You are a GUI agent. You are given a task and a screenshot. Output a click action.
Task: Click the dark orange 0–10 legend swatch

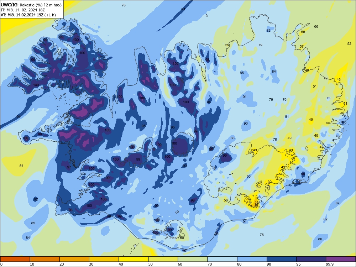pos(15,259)
